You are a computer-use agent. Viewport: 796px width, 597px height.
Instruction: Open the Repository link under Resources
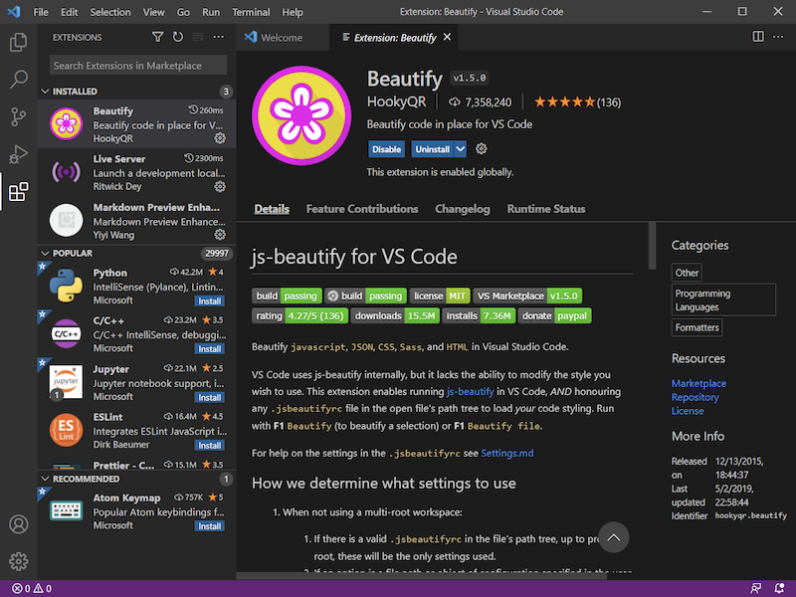pyautogui.click(x=695, y=397)
